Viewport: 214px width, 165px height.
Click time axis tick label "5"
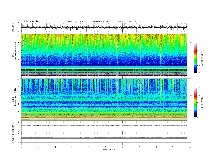pyautogui.click(x=106, y=147)
